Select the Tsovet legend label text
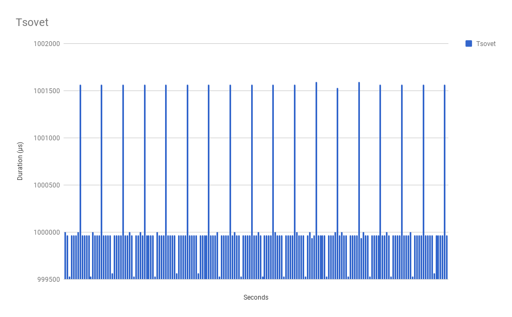512x317 pixels. pyautogui.click(x=485, y=44)
